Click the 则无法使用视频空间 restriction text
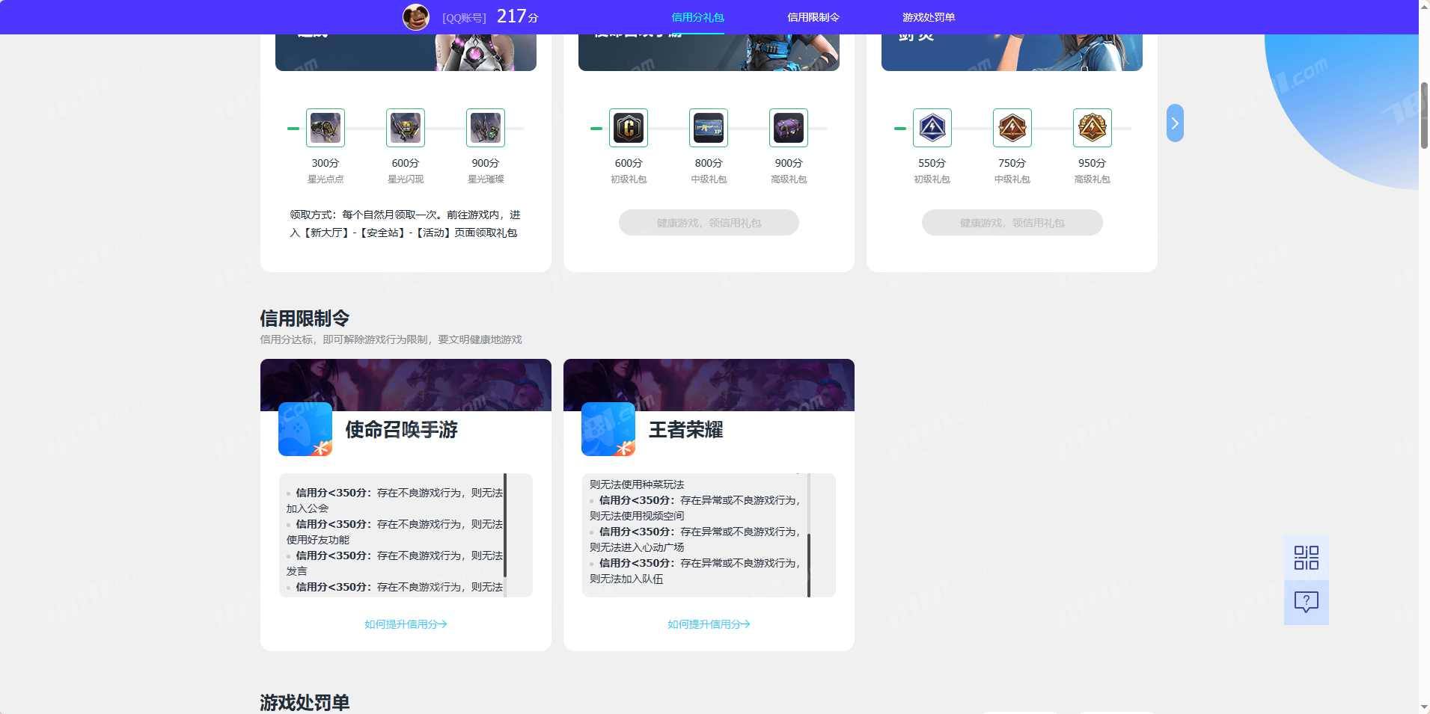The image size is (1430, 714). (x=637, y=516)
